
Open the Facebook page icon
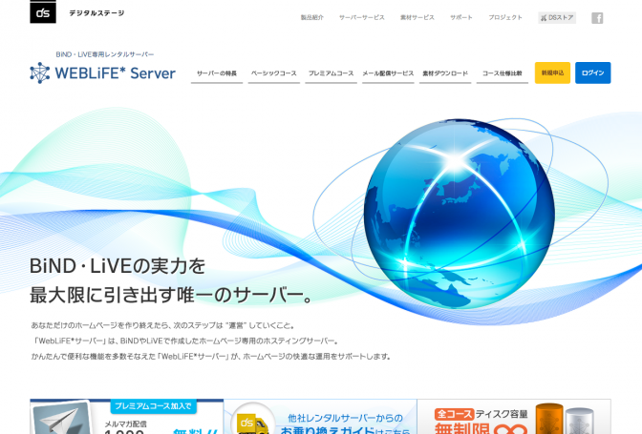(597, 18)
